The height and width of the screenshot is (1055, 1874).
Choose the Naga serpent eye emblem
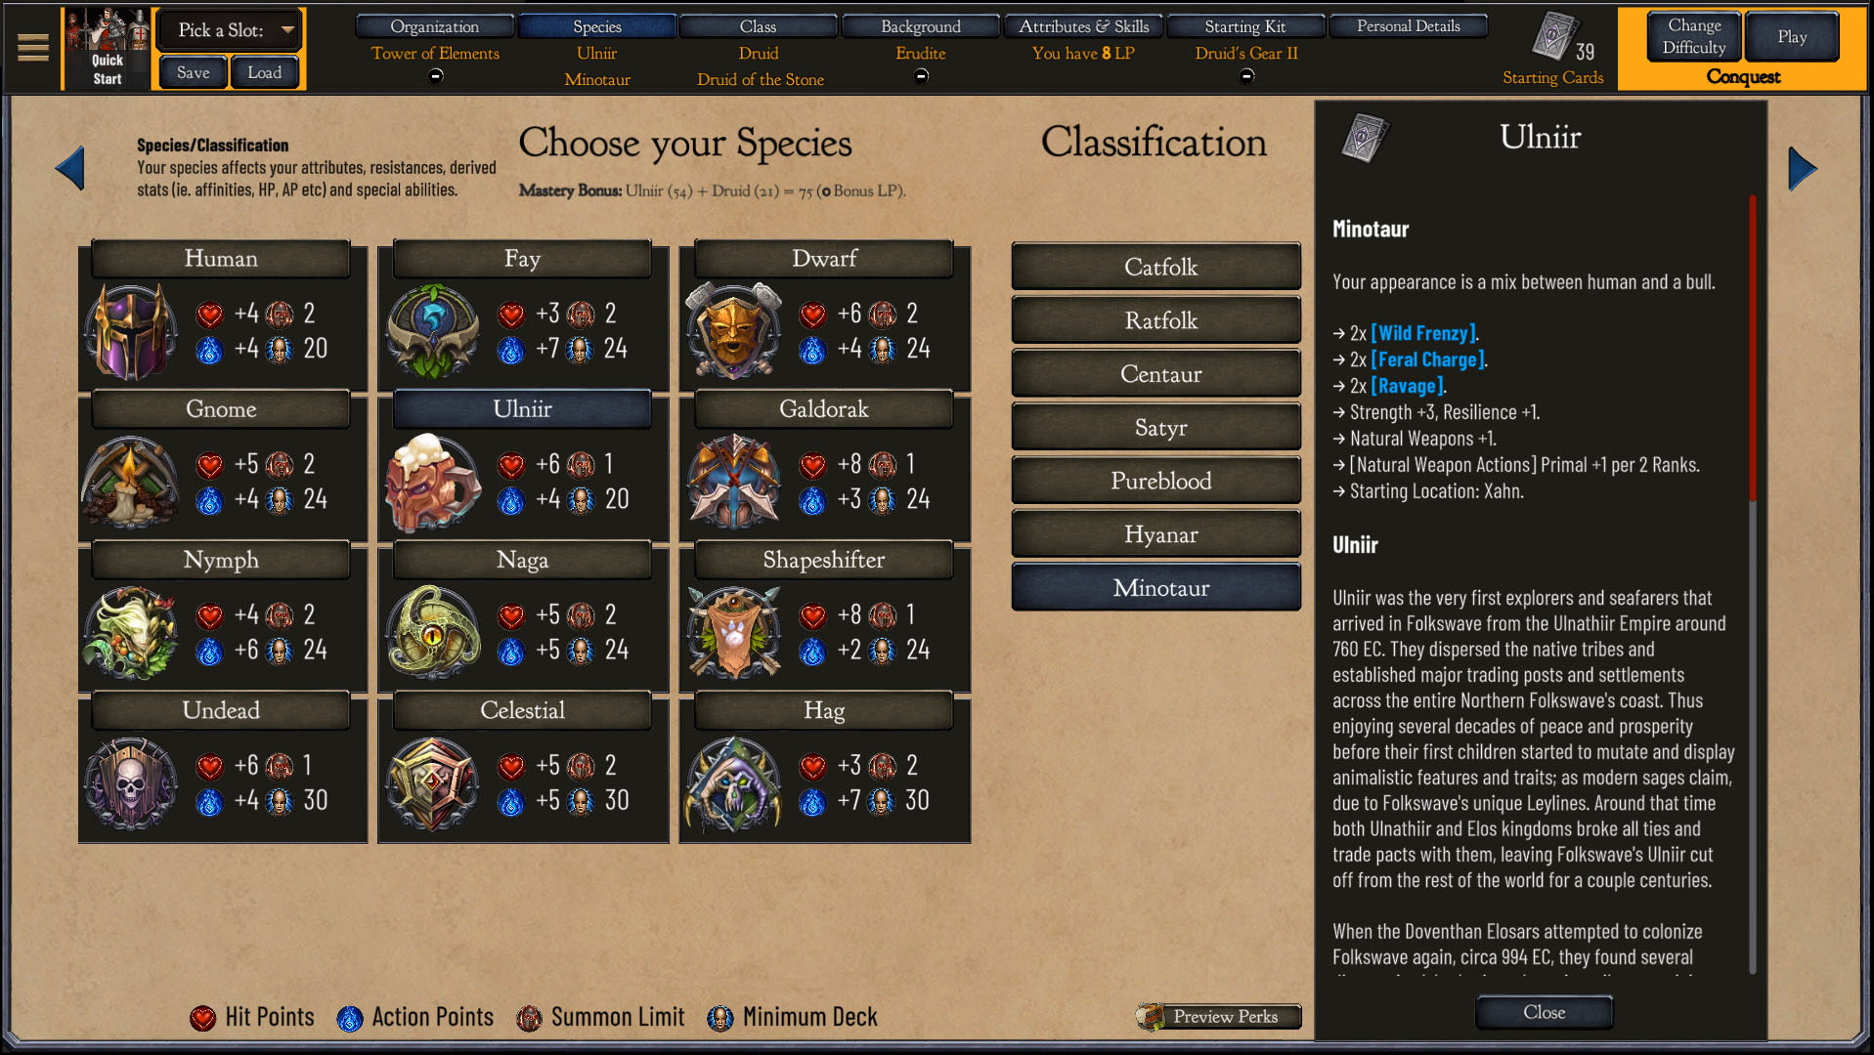pyautogui.click(x=433, y=633)
